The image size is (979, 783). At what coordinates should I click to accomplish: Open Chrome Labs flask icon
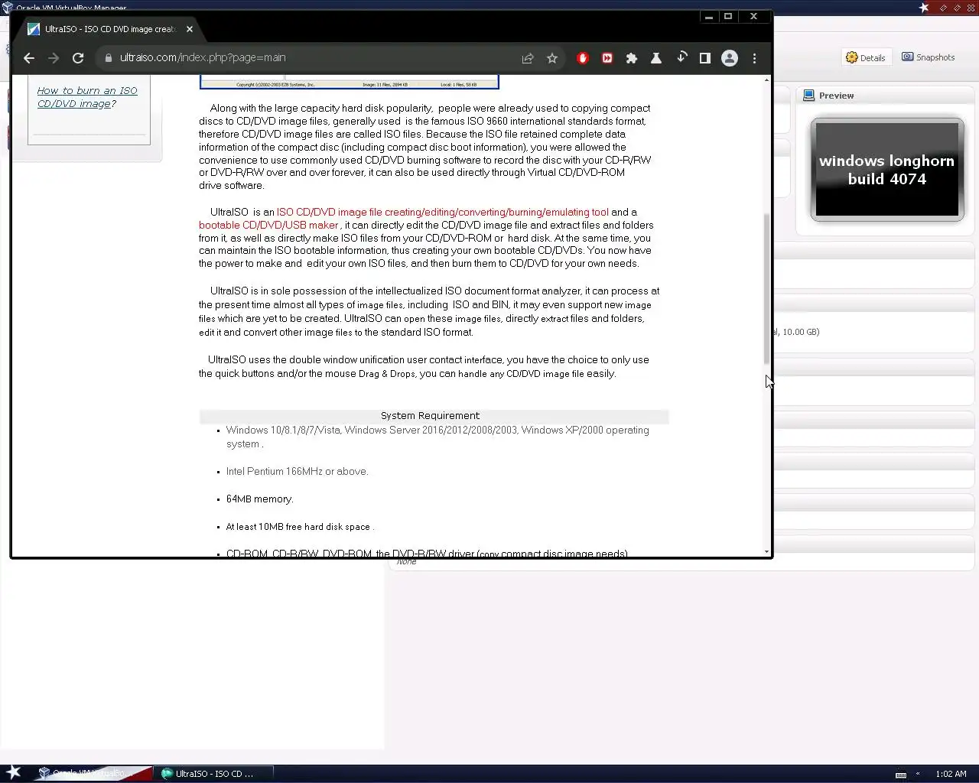656,58
